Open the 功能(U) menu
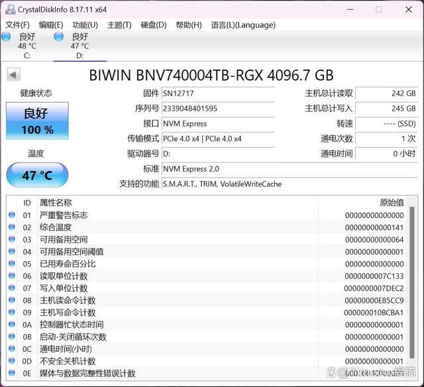 coord(85,25)
